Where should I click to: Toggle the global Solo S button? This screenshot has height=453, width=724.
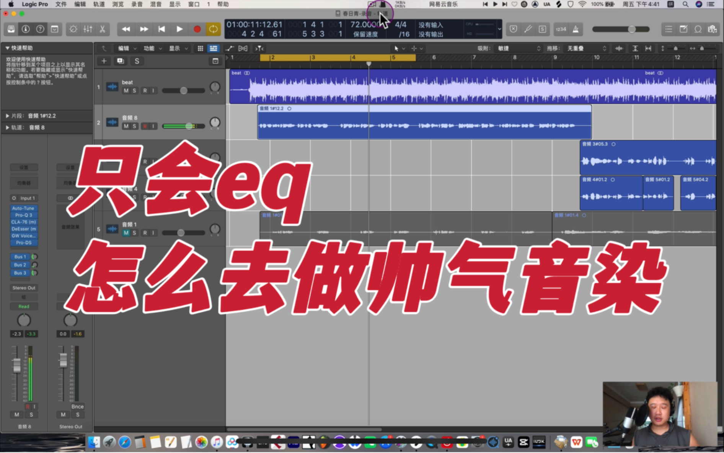tap(137, 61)
